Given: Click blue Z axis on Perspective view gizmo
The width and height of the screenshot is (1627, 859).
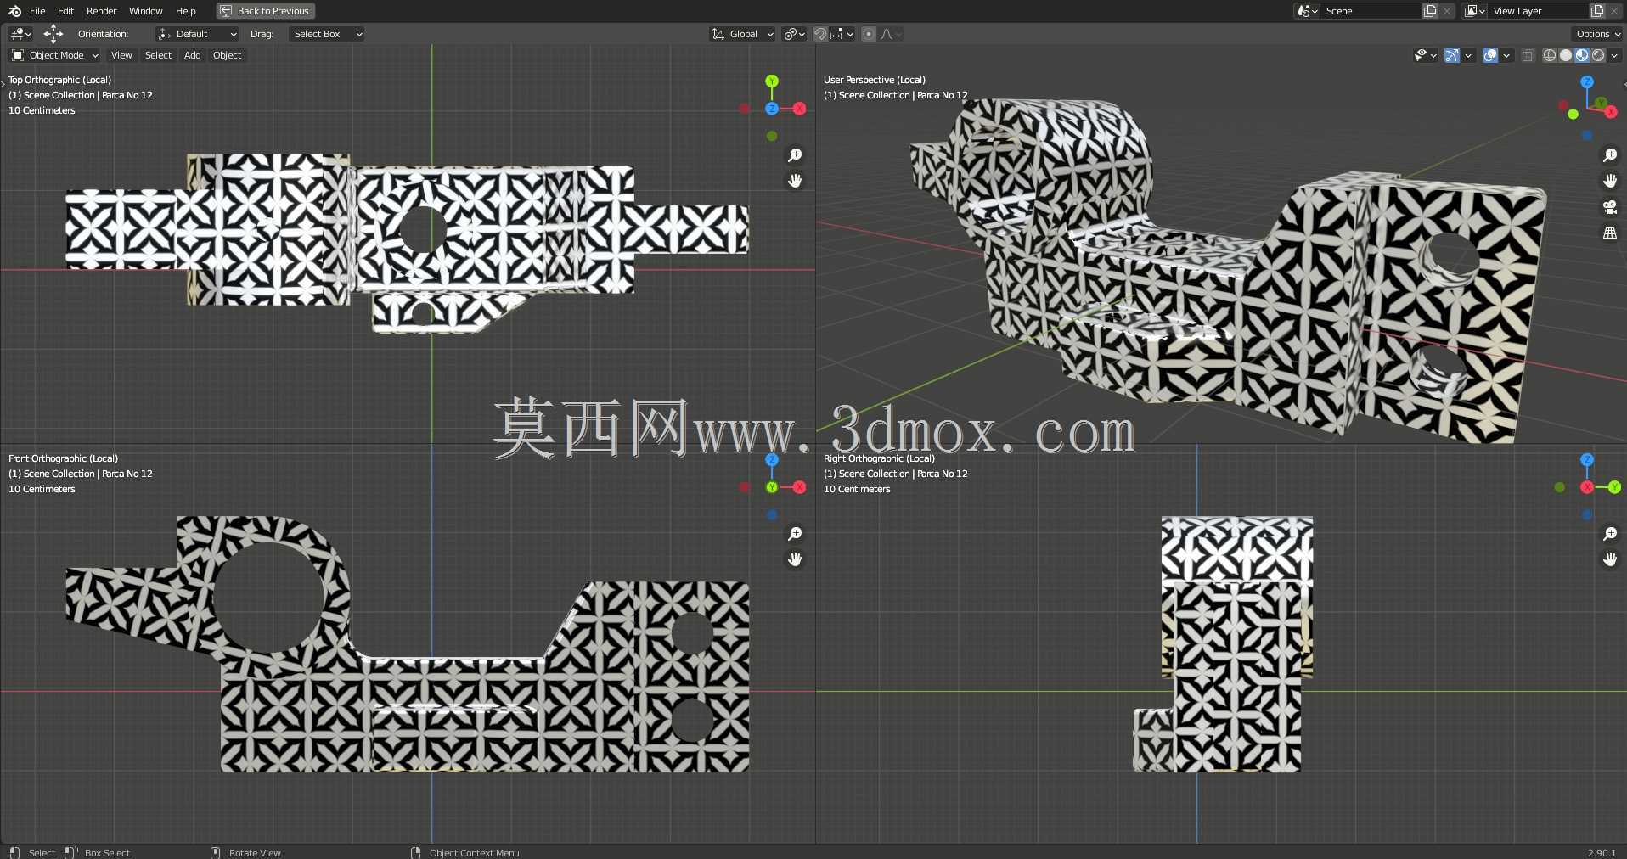Looking at the screenshot, I should click(1587, 82).
